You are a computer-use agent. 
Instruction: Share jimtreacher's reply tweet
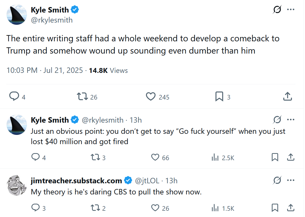(x=290, y=208)
